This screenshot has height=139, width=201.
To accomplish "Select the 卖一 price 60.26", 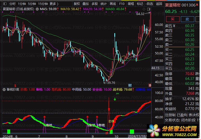I will point(190,45).
